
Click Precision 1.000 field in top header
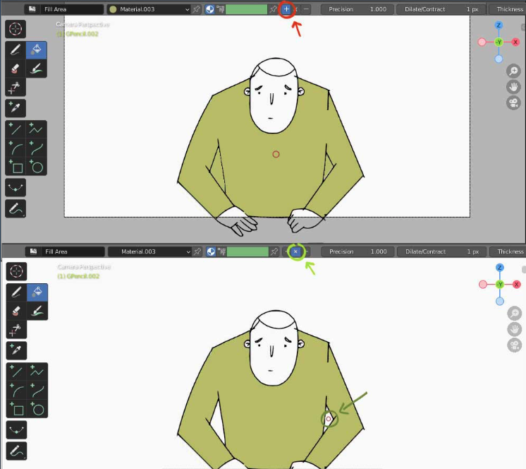pos(357,9)
